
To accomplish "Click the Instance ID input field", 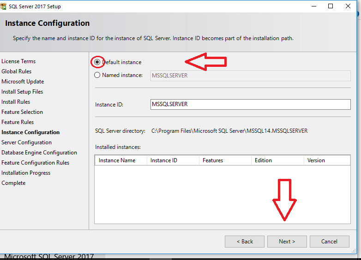I will pyautogui.click(x=250, y=105).
